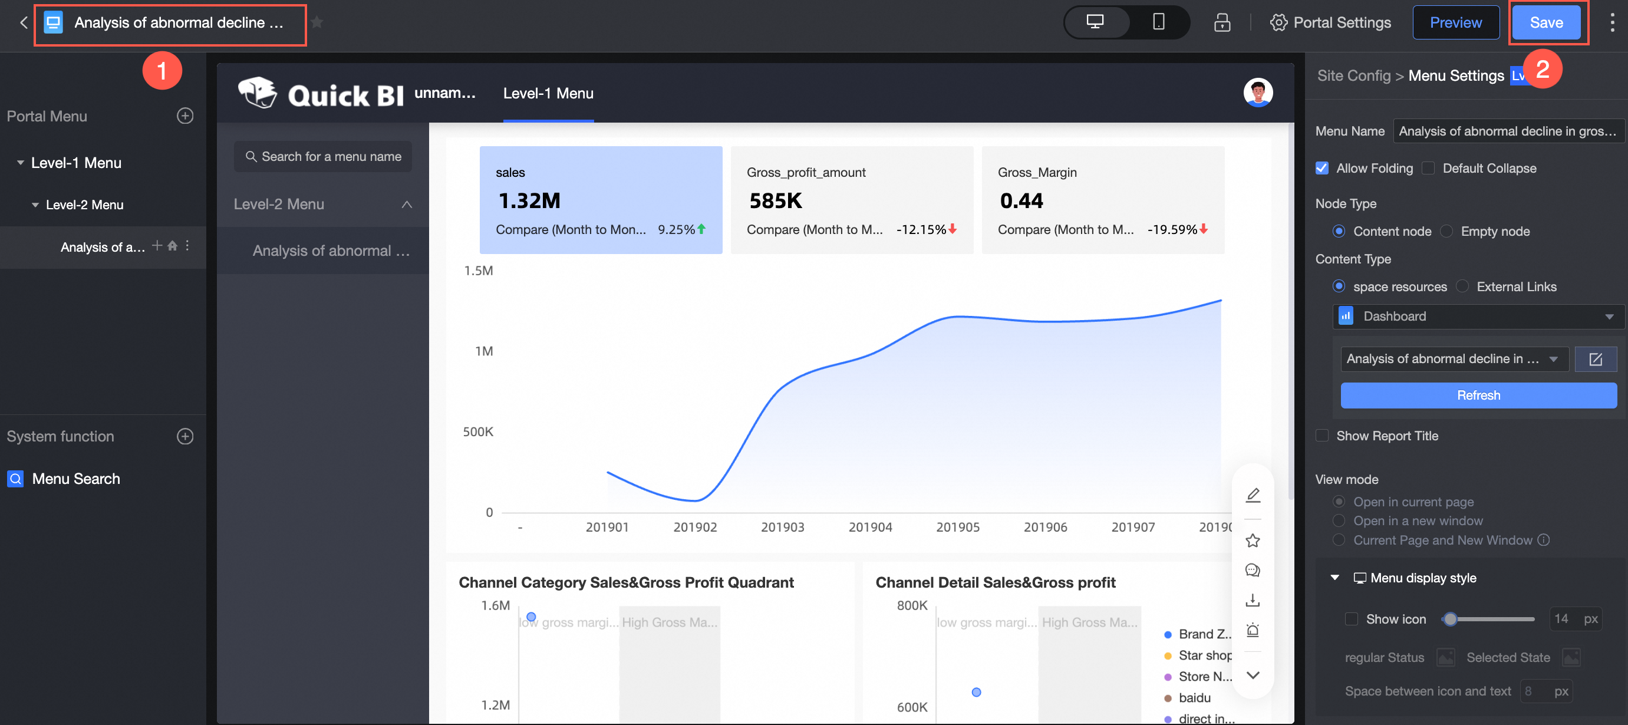This screenshot has height=725, width=1628.
Task: Click the lock icon in top toolbar
Action: click(1222, 23)
